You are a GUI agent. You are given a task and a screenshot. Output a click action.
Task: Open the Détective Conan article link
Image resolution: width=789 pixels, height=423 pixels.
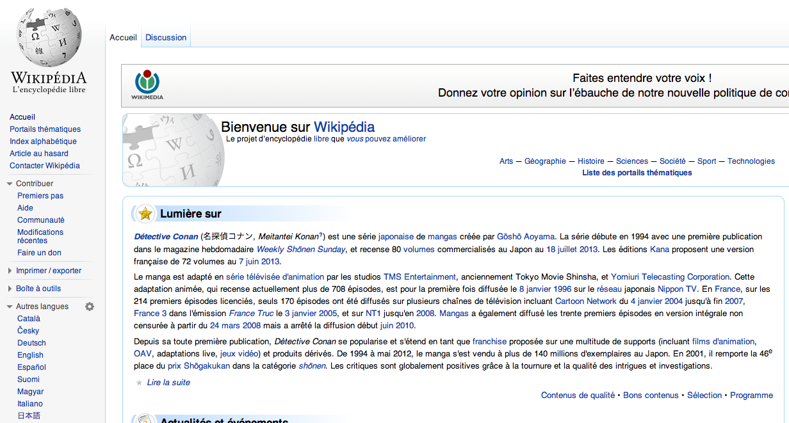coord(166,237)
